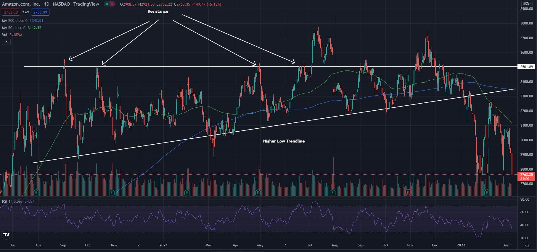This screenshot has width=537, height=252.
Task: Click the NASDAQ exchange label in the title
Action: click(x=61, y=4)
